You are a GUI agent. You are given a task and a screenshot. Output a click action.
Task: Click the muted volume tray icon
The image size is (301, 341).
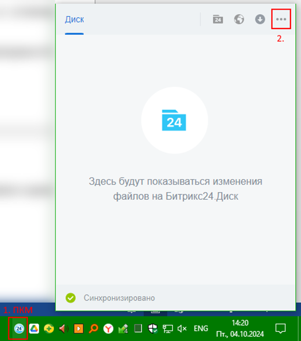coord(182,328)
